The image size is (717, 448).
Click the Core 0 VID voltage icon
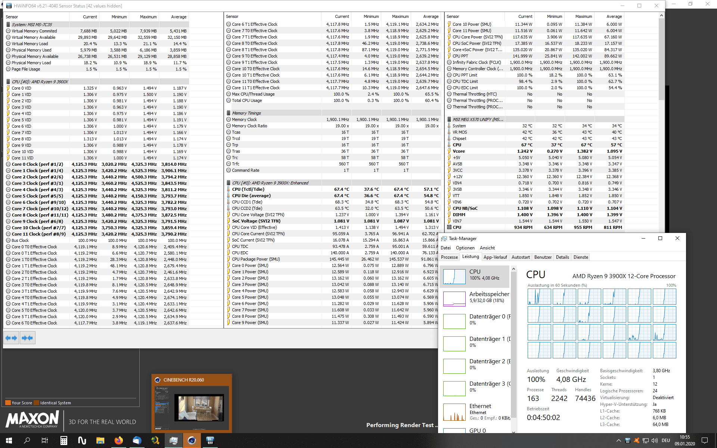coord(8,88)
